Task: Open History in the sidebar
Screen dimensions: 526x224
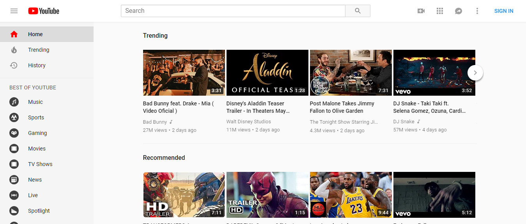Action: click(x=37, y=65)
